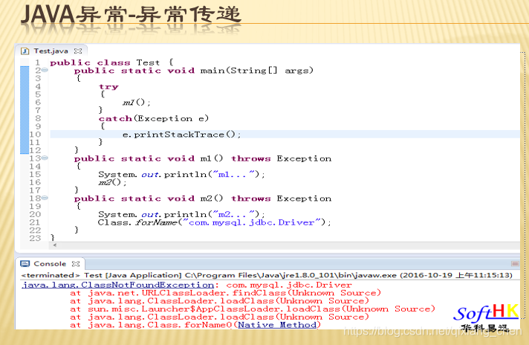
Task: Click the catch(Exception e) line
Action: click(x=154, y=118)
